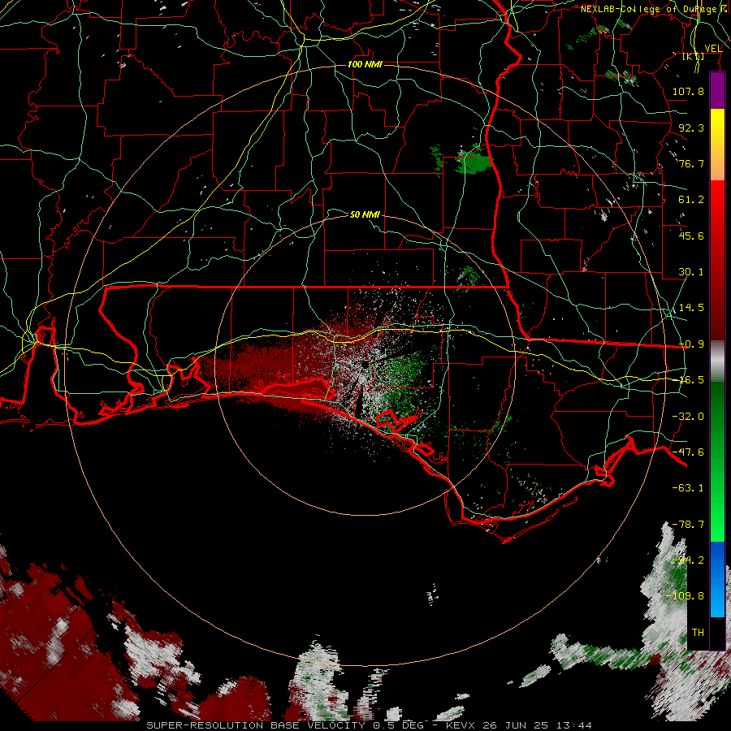The width and height of the screenshot is (731, 731).
Task: Select the -63.1 scale value
Action: [x=688, y=488]
